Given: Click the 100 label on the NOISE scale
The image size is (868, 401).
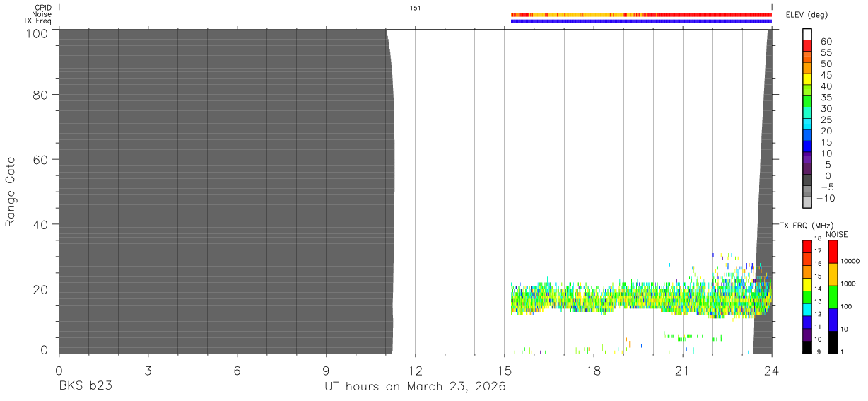Looking at the screenshot, I should tap(848, 306).
